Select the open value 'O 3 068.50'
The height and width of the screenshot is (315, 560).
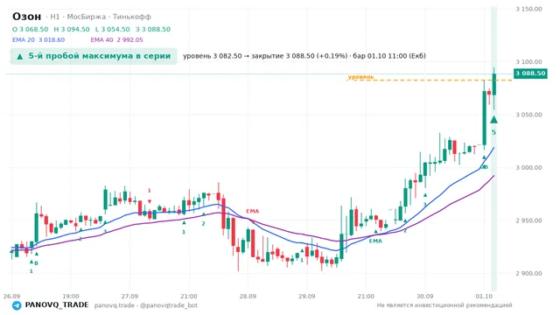[x=31, y=29]
